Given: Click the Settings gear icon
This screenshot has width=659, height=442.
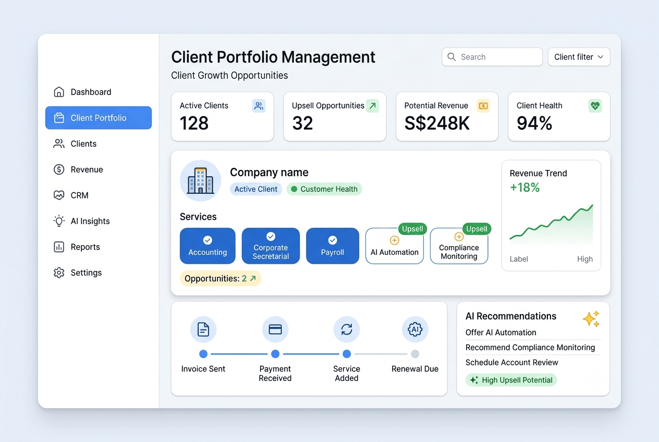Looking at the screenshot, I should (59, 273).
